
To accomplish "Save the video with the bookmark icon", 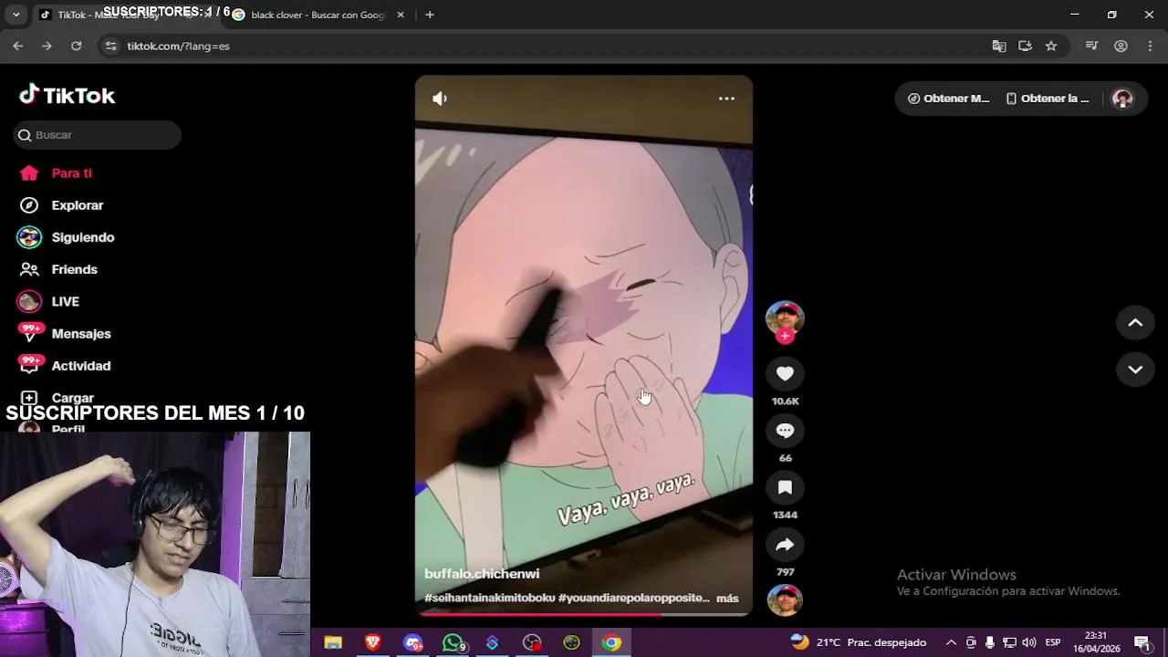I will (x=785, y=487).
